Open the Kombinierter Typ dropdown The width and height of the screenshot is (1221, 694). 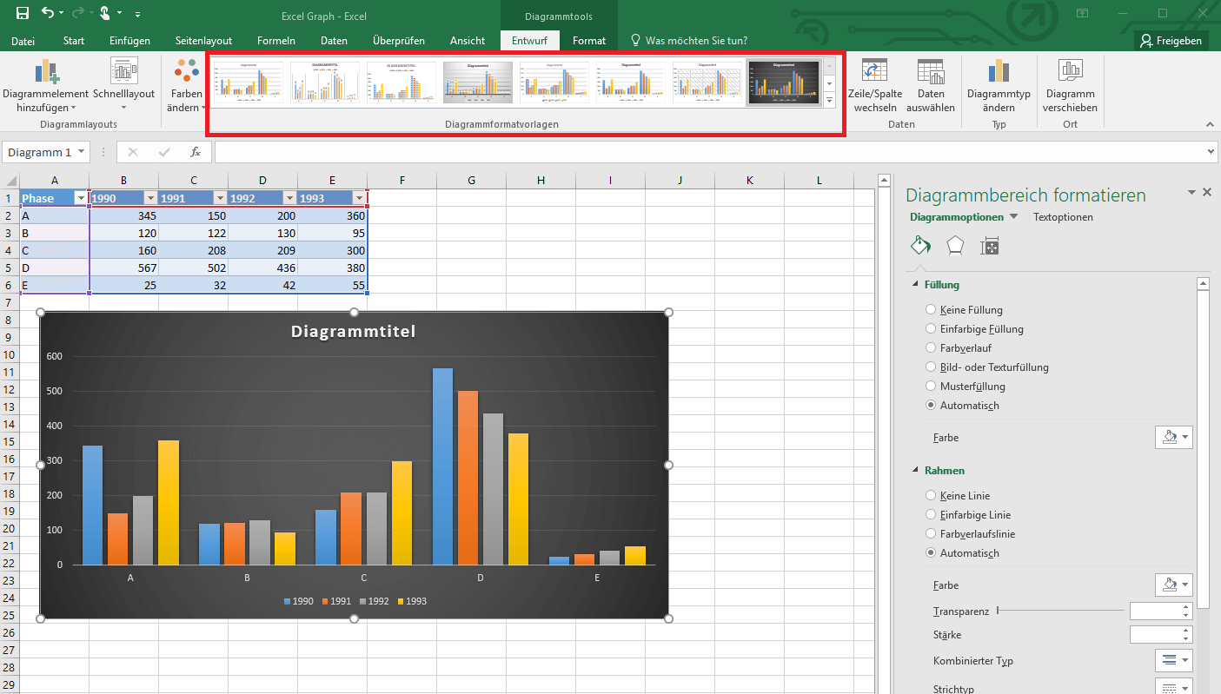[1173, 660]
